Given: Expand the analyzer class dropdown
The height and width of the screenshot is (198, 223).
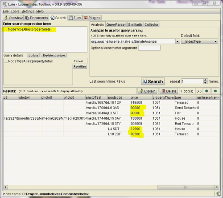Looking at the screenshot, I should coord(178,41).
